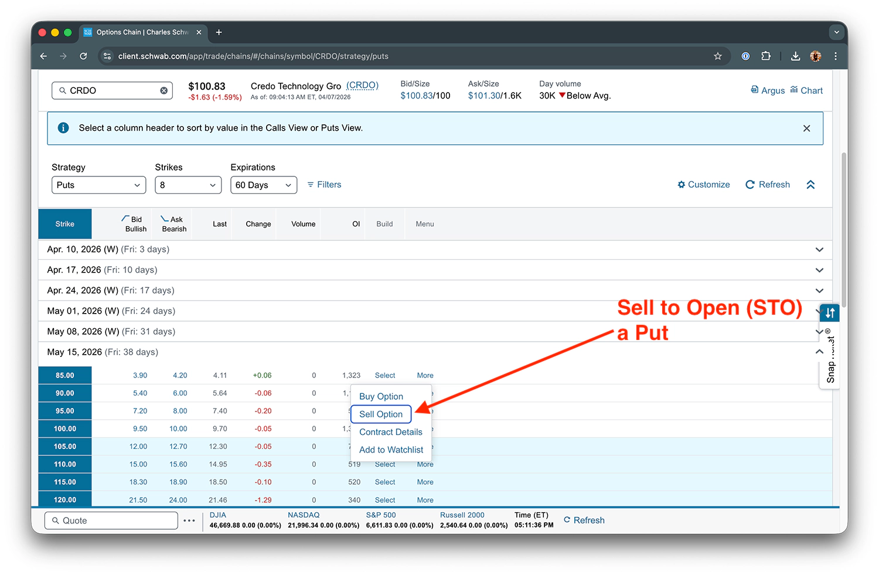Screen dimensions: 879x575
Task: Collapse the May 15, 2026 expiration
Action: [x=819, y=352]
